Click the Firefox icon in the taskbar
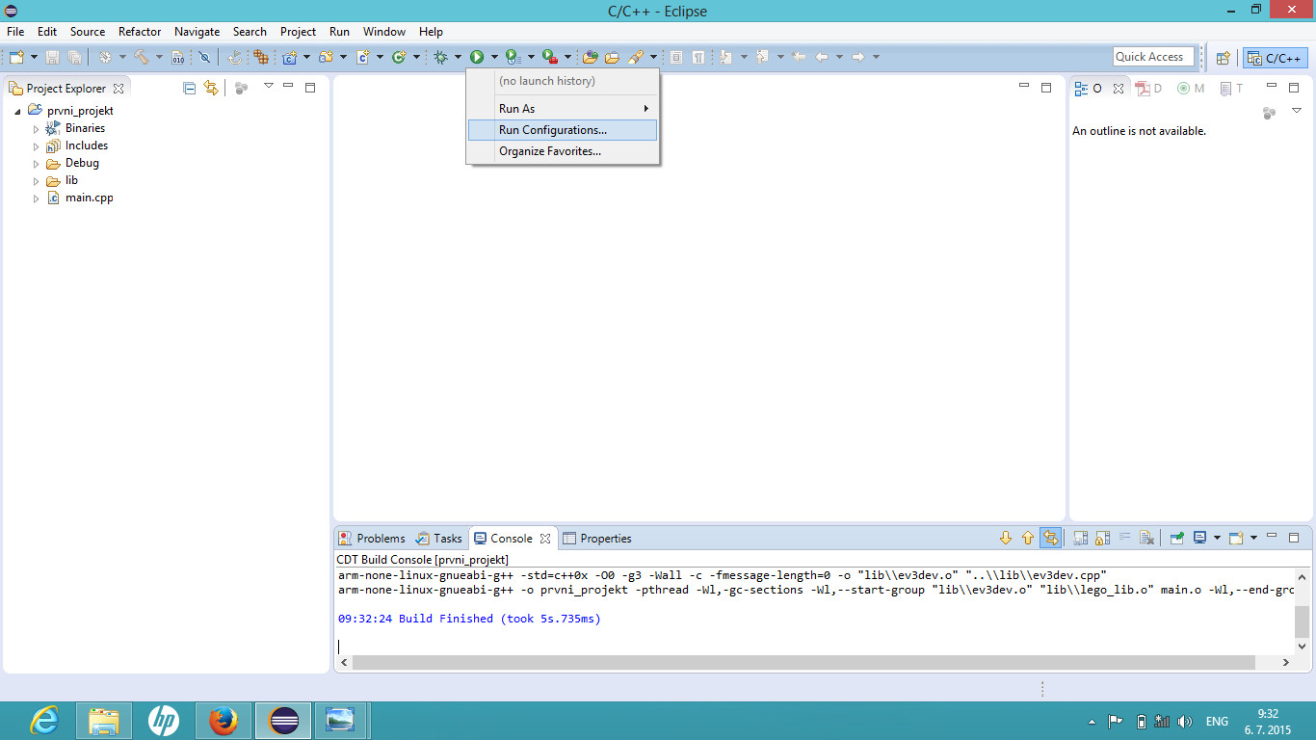Screen dimensions: 1316x740 point(223,720)
